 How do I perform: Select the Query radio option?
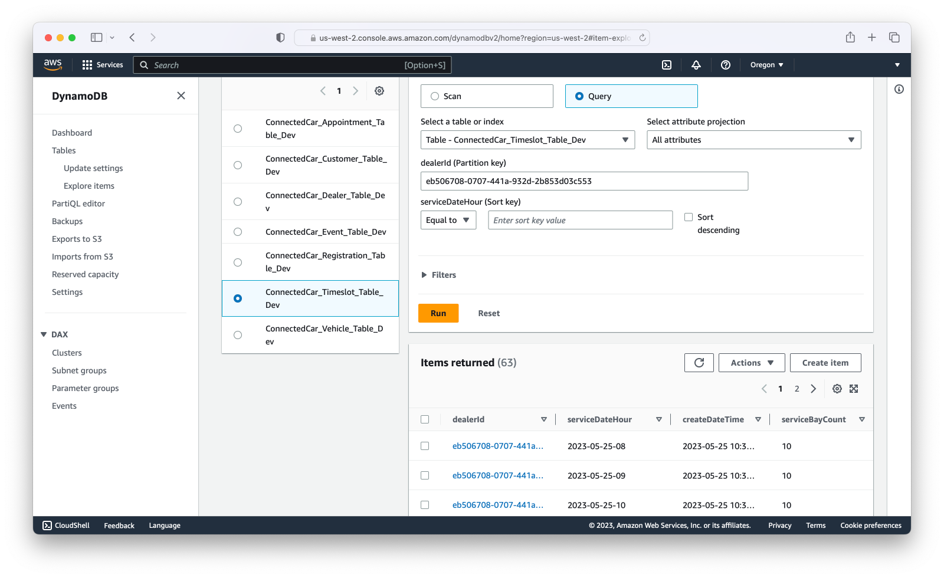(x=579, y=96)
